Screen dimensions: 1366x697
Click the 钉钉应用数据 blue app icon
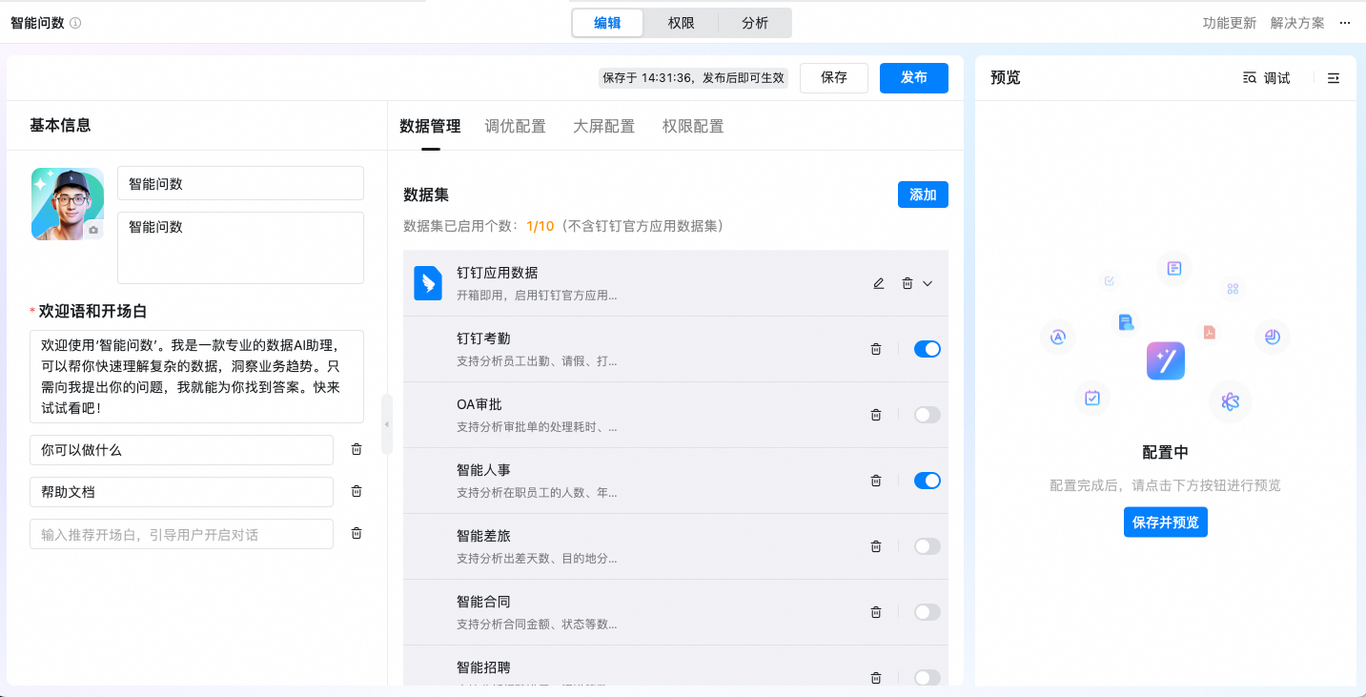[x=428, y=283]
